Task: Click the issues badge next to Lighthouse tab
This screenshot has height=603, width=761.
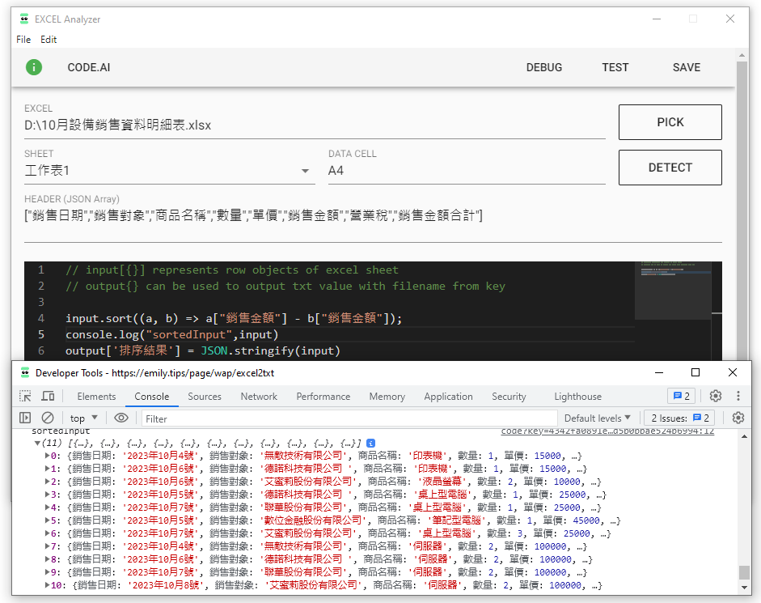Action: 682,396
